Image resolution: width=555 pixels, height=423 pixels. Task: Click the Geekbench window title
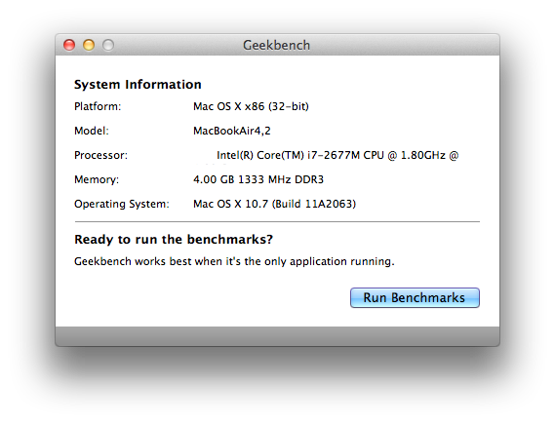pos(276,45)
